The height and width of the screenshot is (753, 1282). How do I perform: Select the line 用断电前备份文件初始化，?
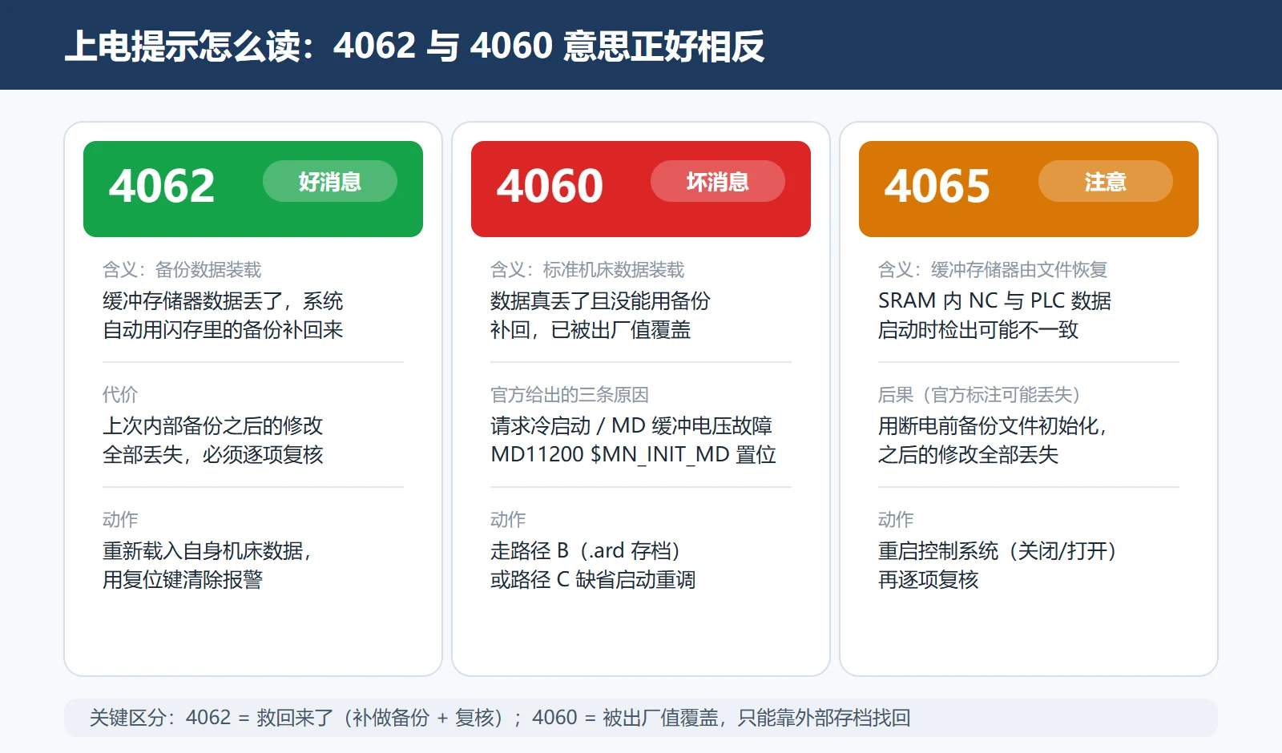(x=993, y=426)
